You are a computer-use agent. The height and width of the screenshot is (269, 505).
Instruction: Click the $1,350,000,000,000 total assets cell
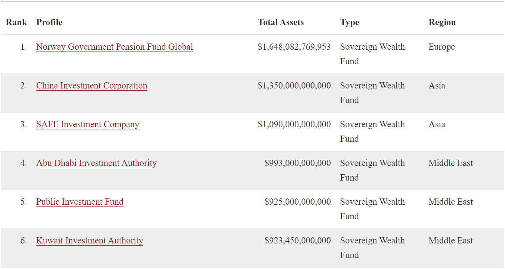(x=294, y=86)
